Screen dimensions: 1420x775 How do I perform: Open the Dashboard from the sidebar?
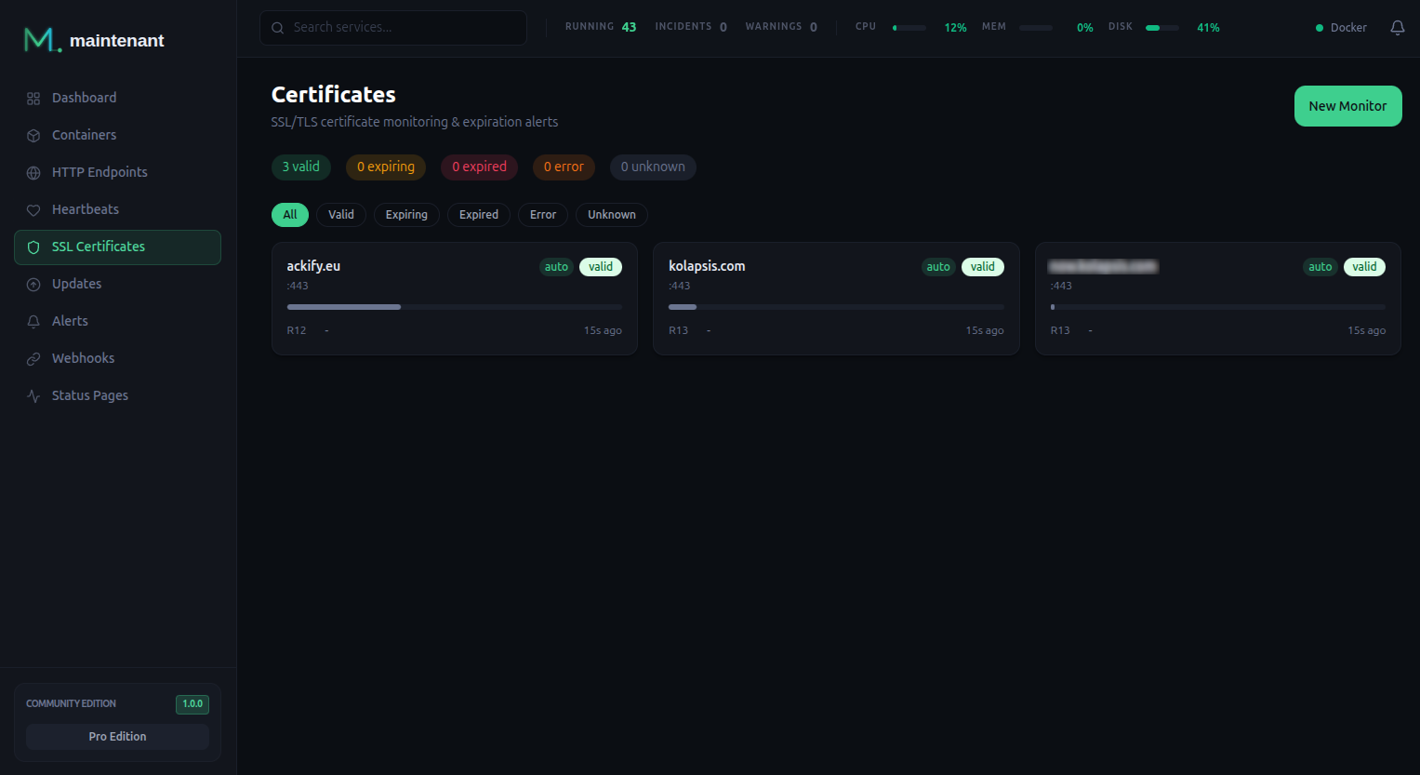pos(84,98)
